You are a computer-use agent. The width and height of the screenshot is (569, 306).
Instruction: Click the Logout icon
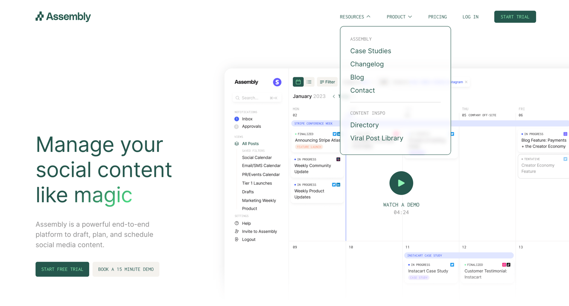tap(237, 239)
